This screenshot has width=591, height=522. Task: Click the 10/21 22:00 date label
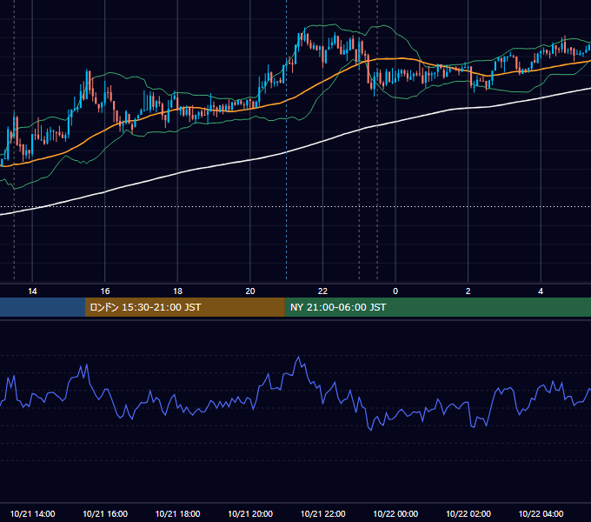(322, 513)
